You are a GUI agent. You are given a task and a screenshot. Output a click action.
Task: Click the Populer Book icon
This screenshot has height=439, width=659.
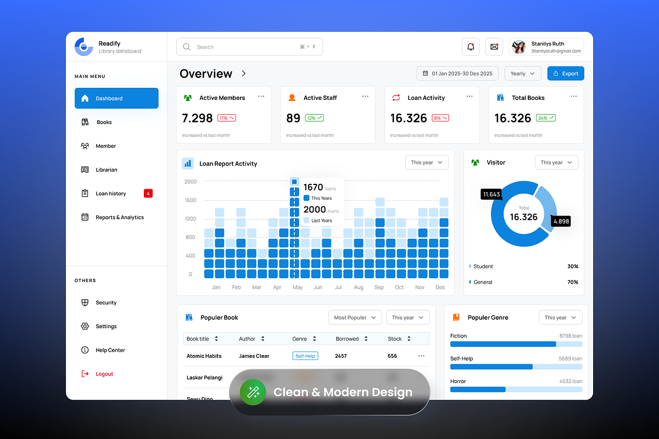pyautogui.click(x=189, y=317)
